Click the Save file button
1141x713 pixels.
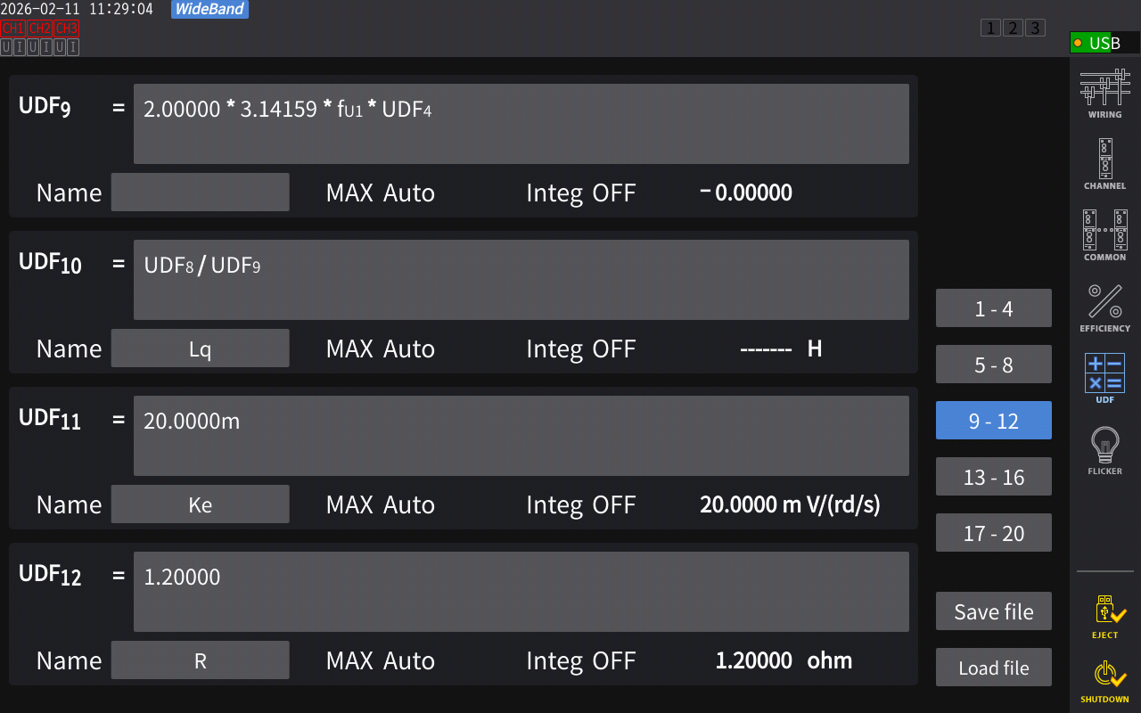click(993, 611)
